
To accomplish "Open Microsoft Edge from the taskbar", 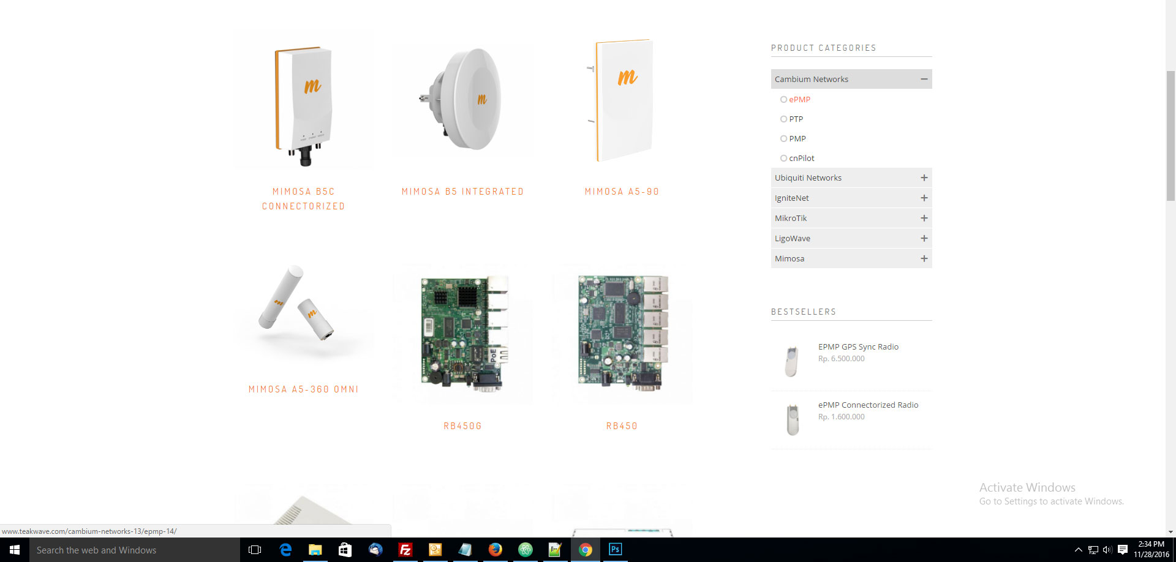I will coord(285,550).
